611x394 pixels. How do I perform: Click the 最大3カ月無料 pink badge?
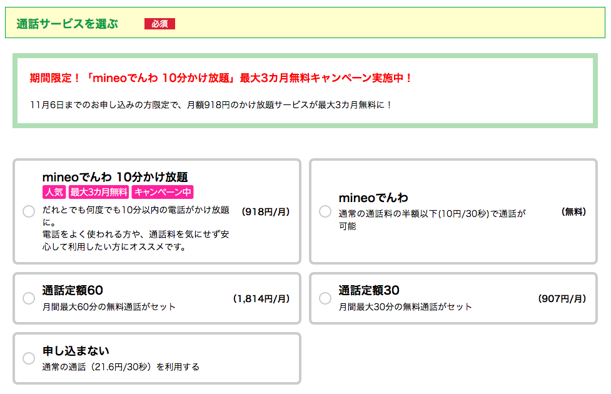point(99,192)
